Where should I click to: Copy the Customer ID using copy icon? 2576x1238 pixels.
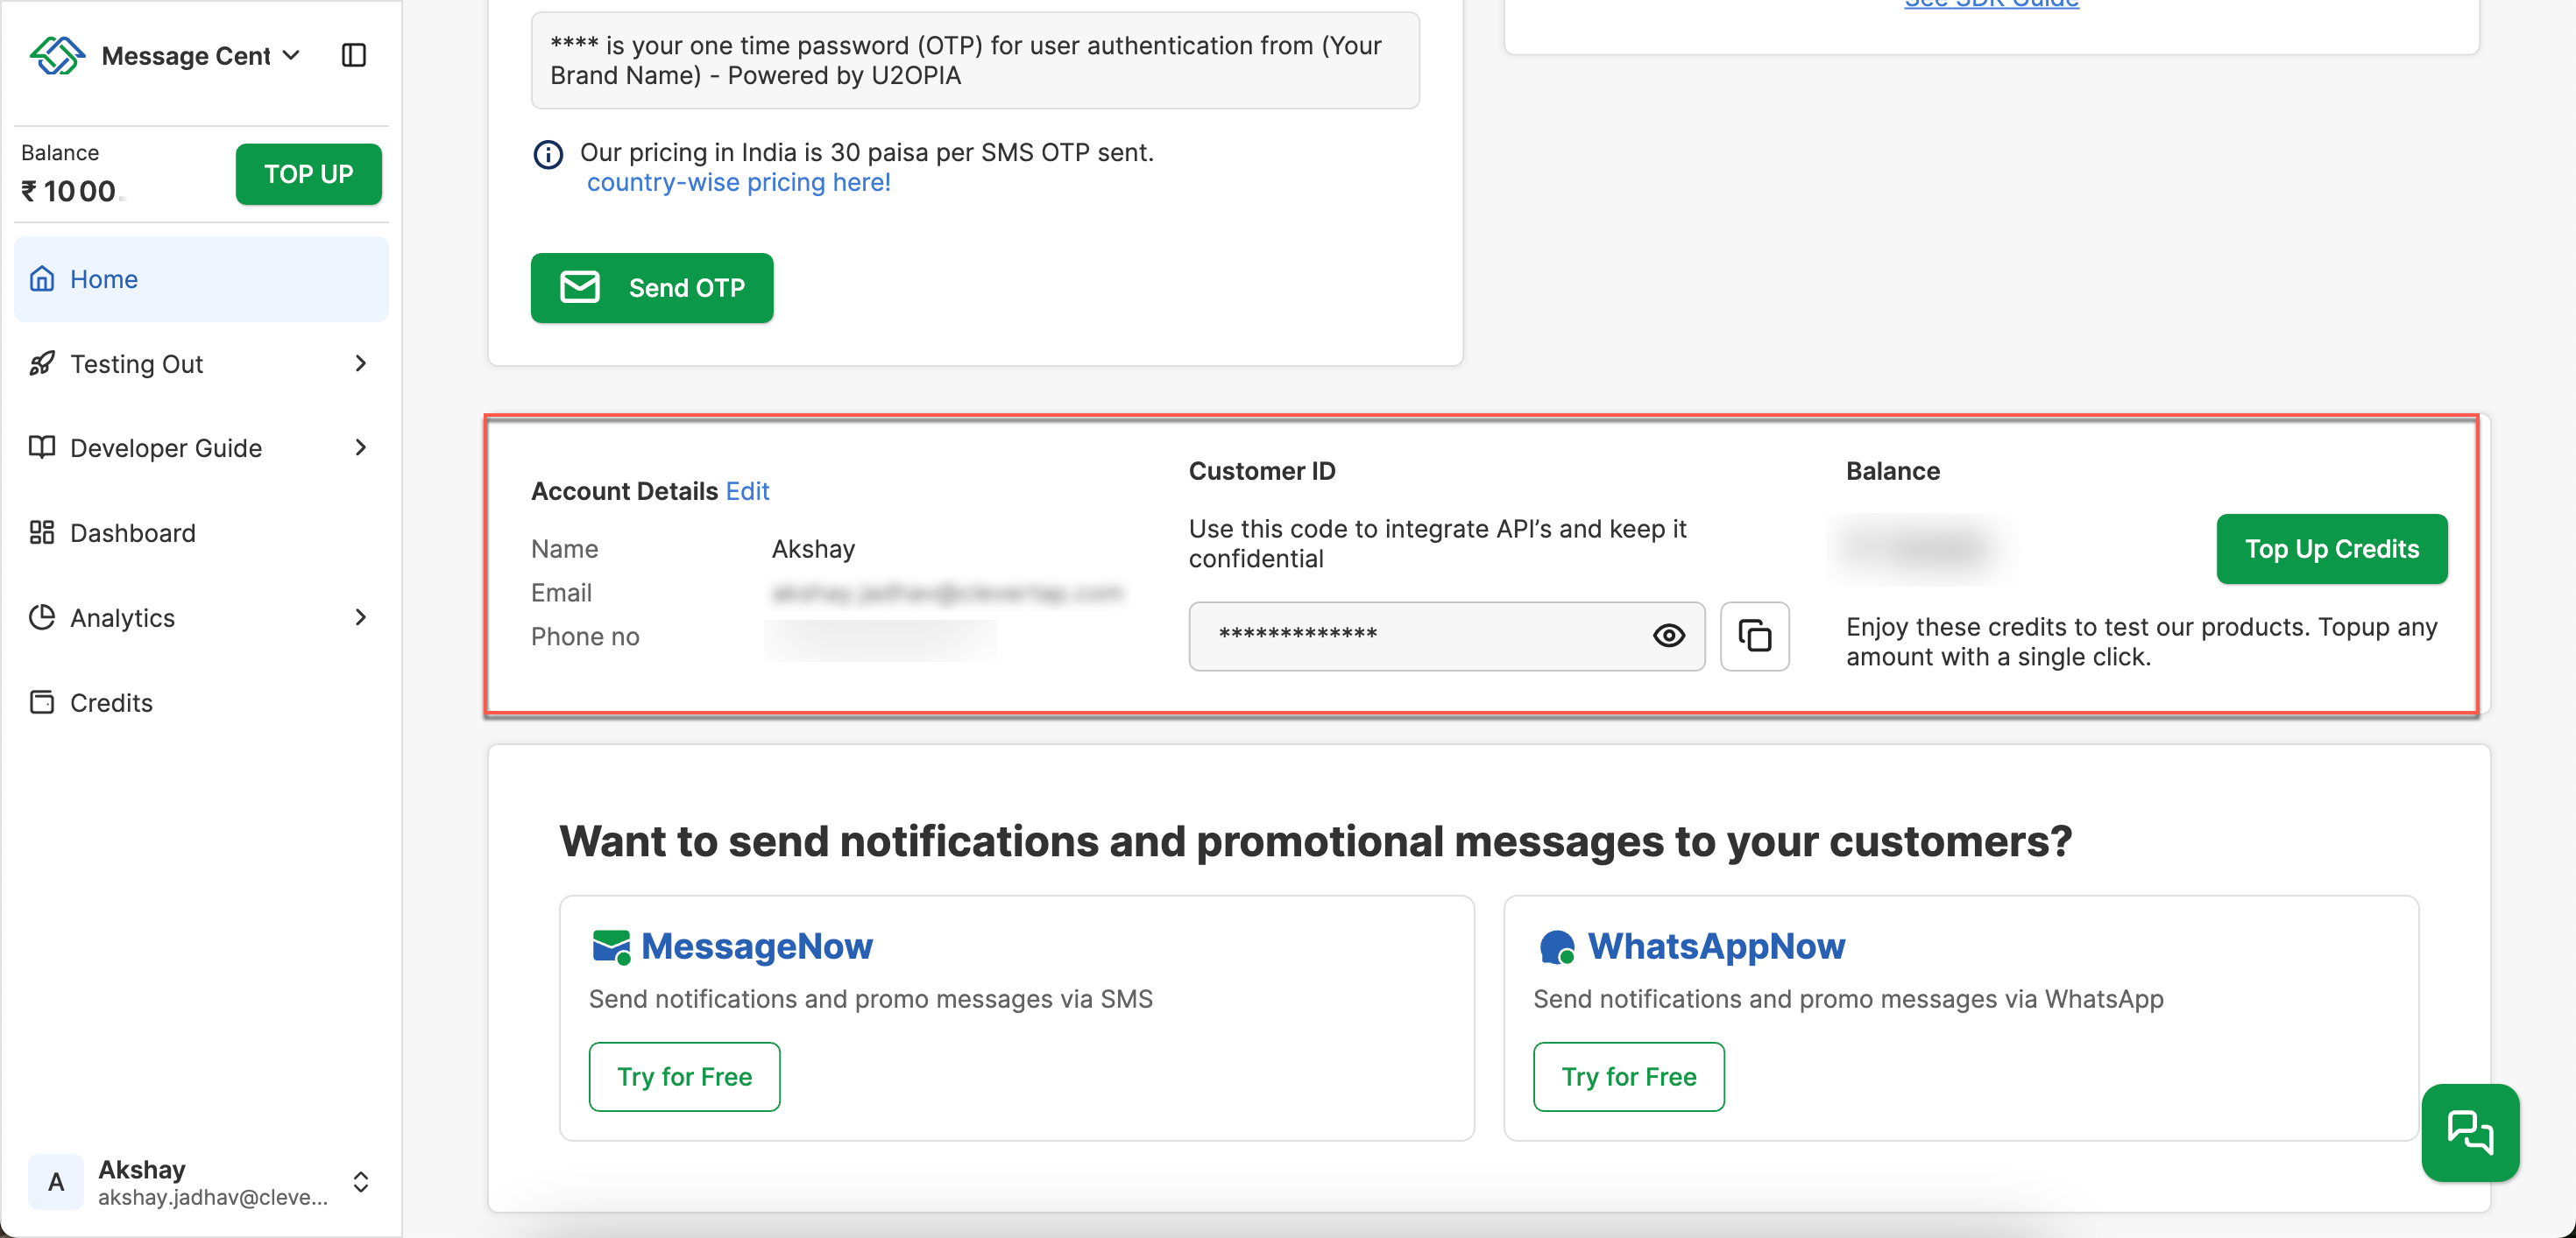pos(1755,637)
